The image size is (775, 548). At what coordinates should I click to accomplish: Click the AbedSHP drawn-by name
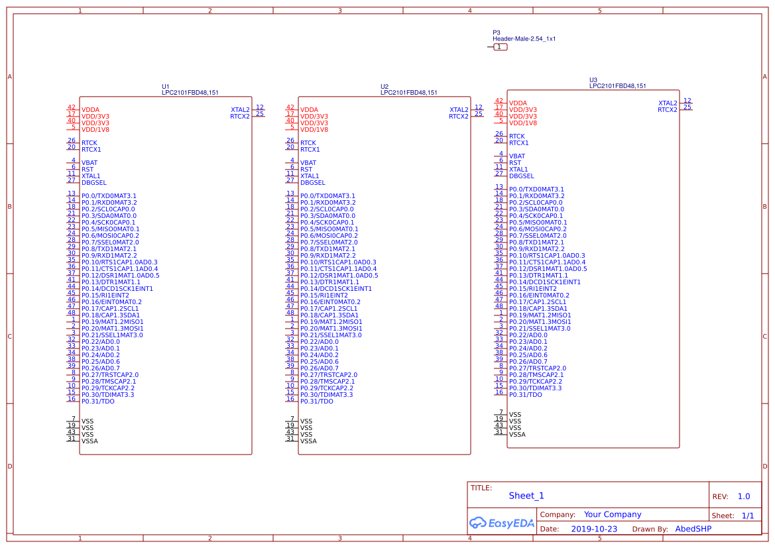(693, 529)
